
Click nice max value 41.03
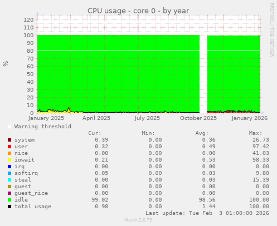pyautogui.click(x=261, y=153)
